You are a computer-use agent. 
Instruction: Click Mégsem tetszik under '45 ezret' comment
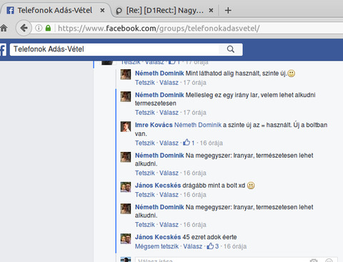156,246
